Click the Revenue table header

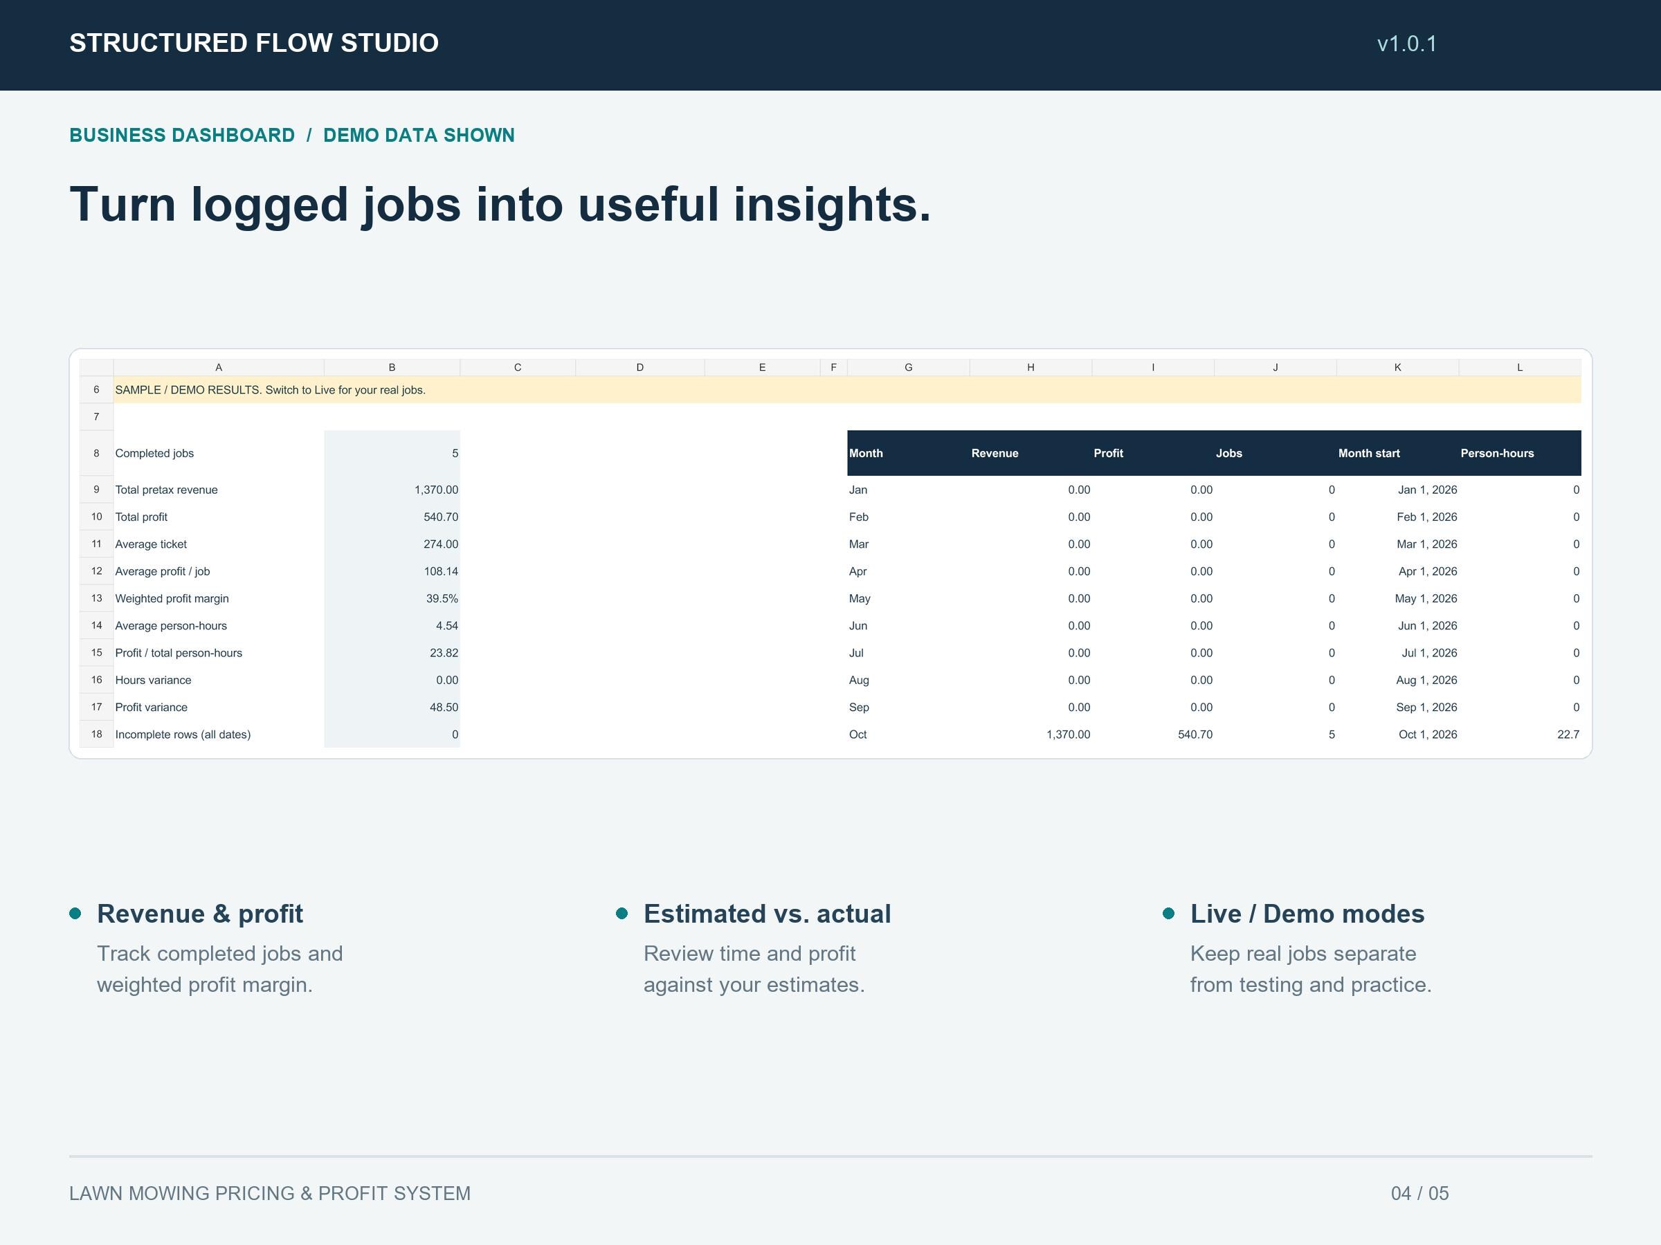[x=1031, y=453]
